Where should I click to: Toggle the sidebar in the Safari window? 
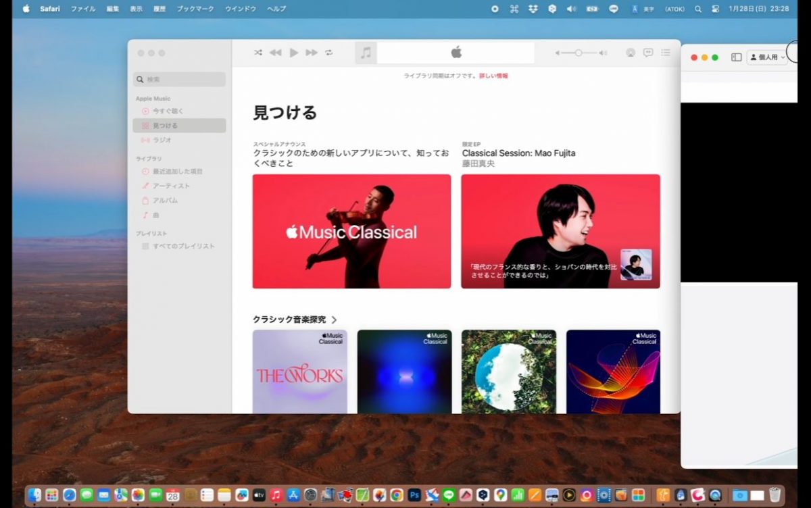tap(737, 57)
